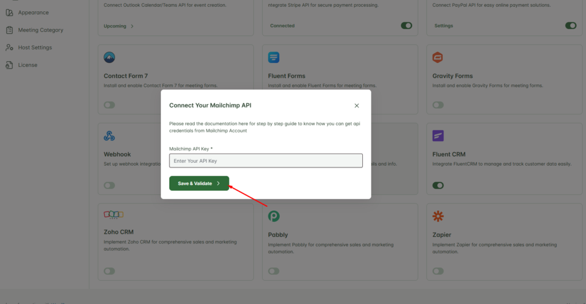
Task: Click the Stripe Connected label
Action: (282, 26)
